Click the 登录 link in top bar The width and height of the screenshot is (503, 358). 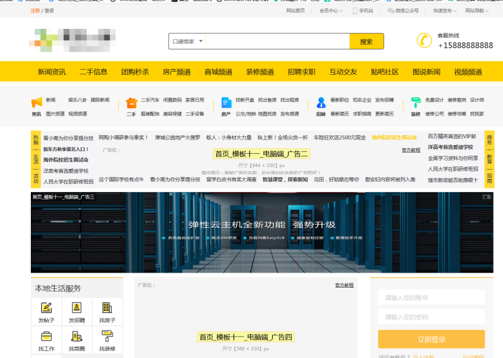(x=49, y=11)
